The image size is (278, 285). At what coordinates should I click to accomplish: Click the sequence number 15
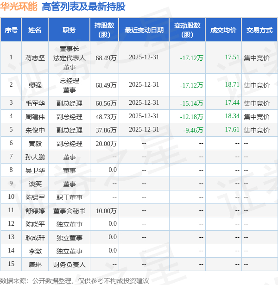point(11,264)
